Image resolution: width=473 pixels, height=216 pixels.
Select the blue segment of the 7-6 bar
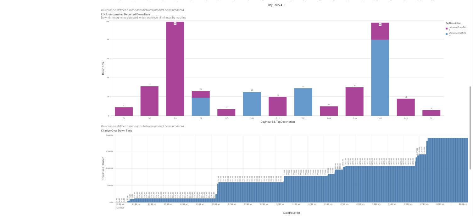click(x=201, y=107)
